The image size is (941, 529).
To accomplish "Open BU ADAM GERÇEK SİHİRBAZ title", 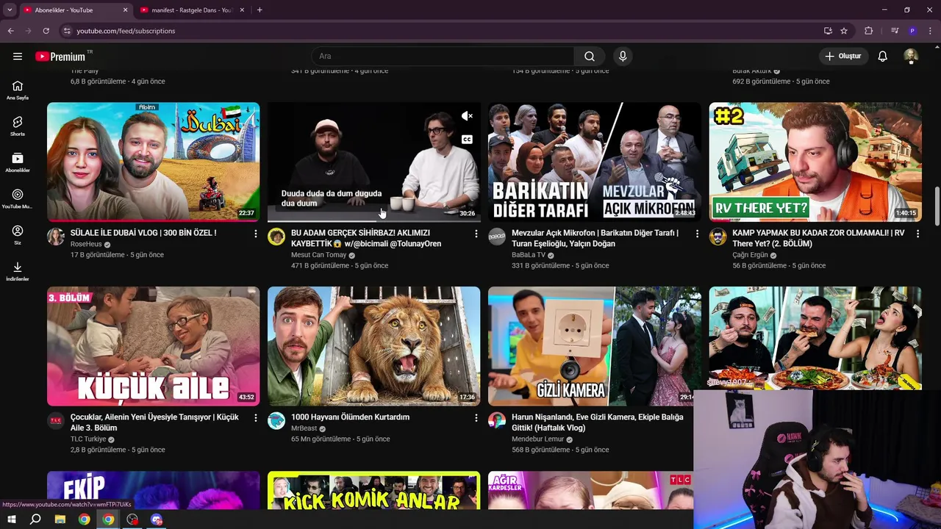I will click(366, 238).
